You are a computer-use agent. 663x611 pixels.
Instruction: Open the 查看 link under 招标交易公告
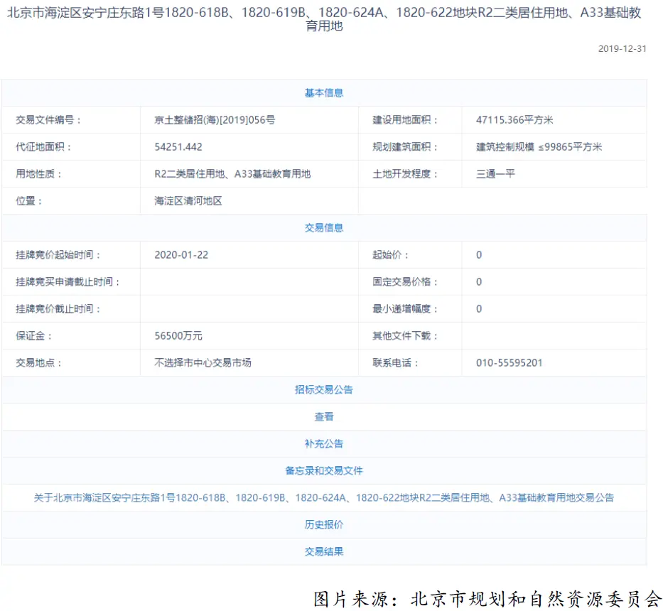click(x=324, y=416)
